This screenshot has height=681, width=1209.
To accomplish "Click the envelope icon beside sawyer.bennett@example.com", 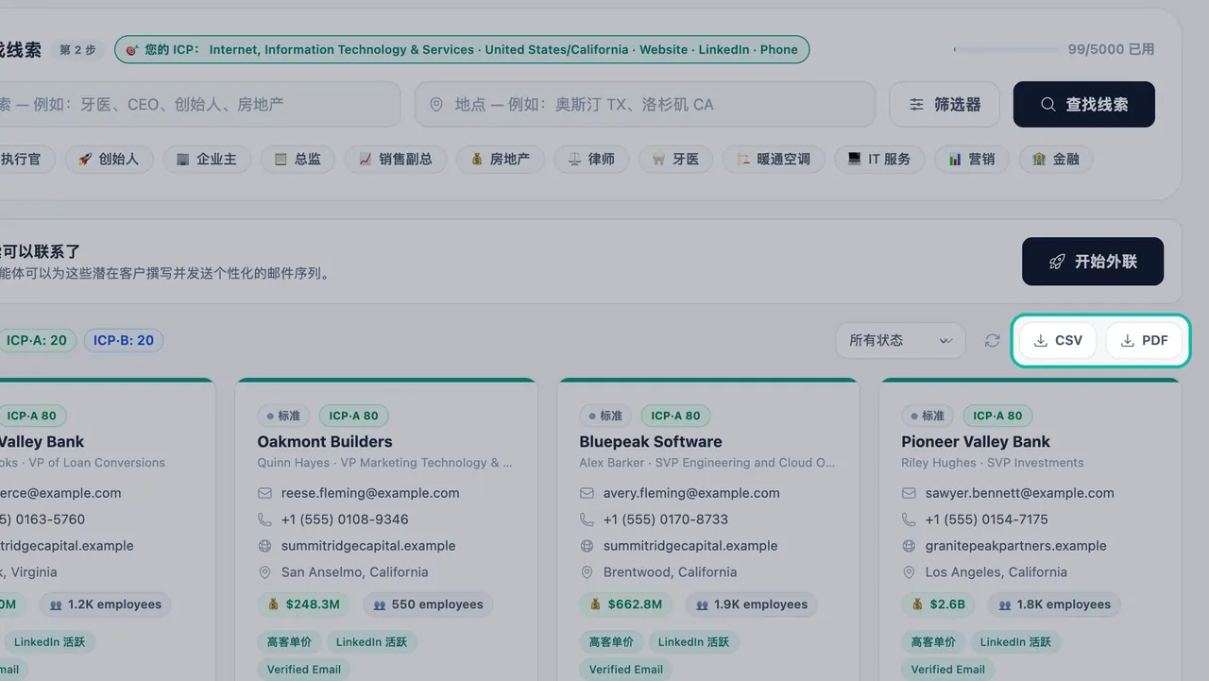I will tap(909, 493).
